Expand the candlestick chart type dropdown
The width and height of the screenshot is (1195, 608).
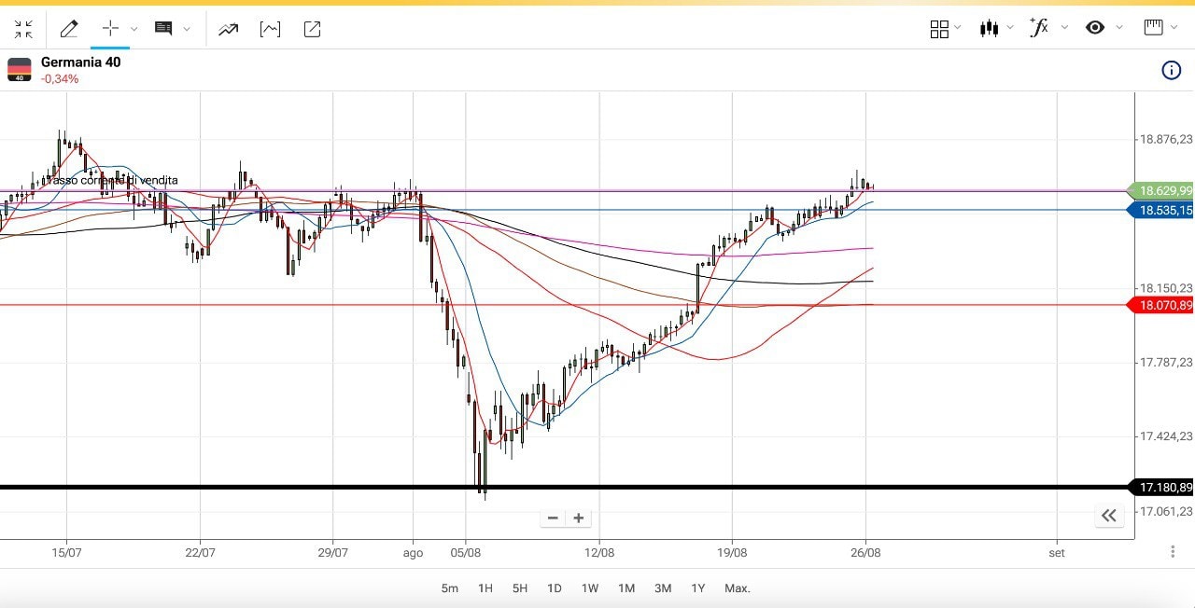click(x=1009, y=29)
